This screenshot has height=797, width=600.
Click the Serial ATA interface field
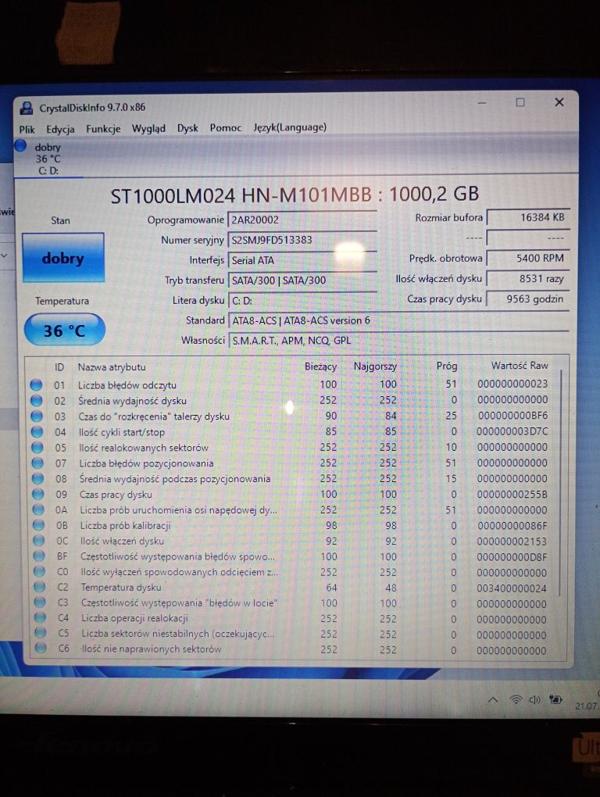click(x=302, y=260)
